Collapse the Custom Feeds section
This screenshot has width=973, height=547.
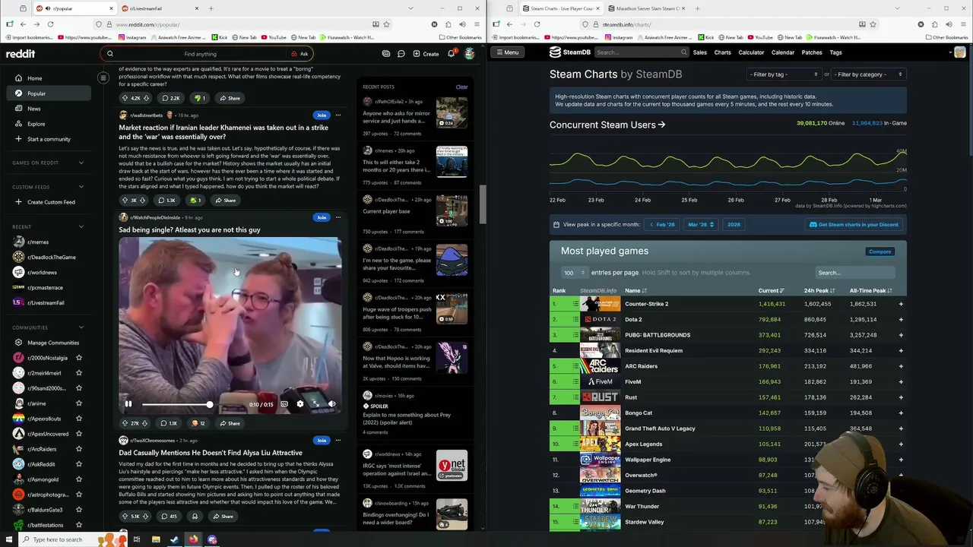click(81, 187)
